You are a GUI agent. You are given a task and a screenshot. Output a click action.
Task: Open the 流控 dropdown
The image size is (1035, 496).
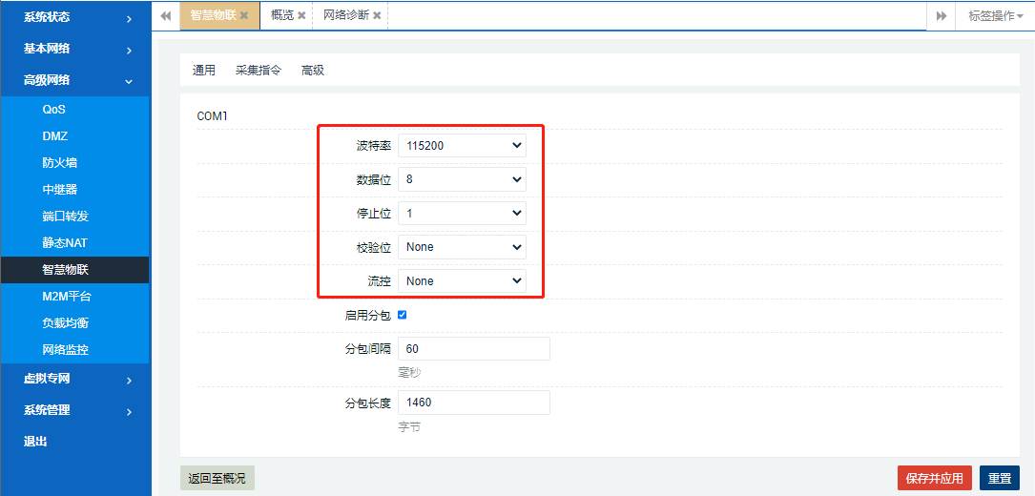click(x=462, y=281)
